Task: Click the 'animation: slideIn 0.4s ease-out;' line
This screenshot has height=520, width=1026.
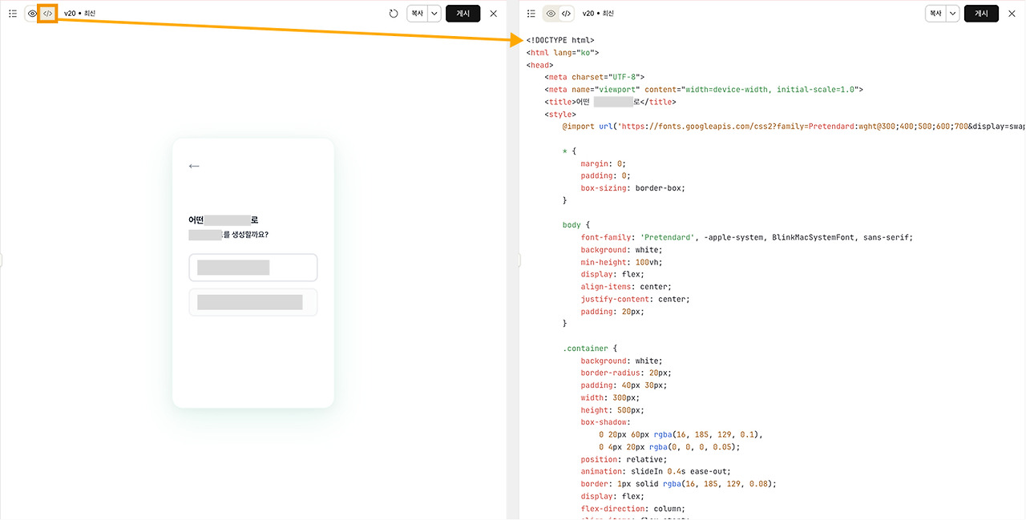Action: click(x=656, y=472)
